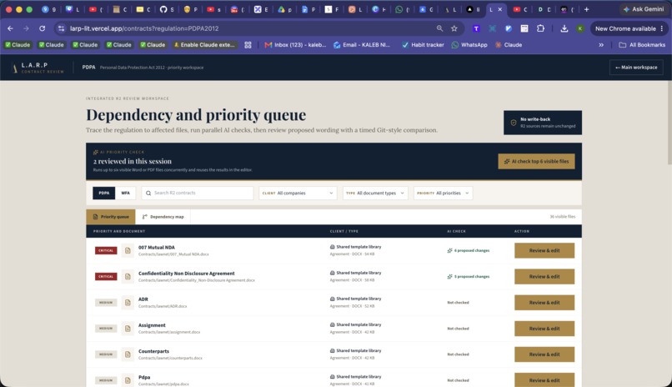Open the Priority All priorities dropdown
Screen dimensions: 672x387
[x=444, y=193]
